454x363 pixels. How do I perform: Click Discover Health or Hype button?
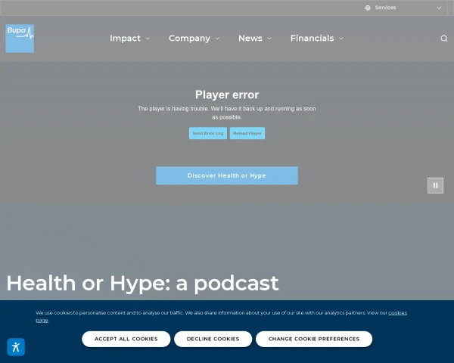click(227, 175)
